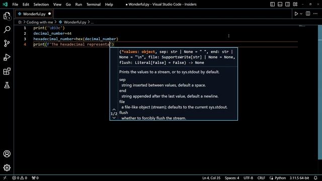Click Ln 4, Col 35 to go to line
The width and height of the screenshot is (322, 181).
(211, 178)
